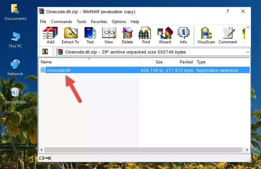Click the Extract To toolbar icon
This screenshot has height=169, width=261.
click(x=70, y=35)
